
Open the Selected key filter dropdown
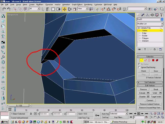tap(119, 114)
